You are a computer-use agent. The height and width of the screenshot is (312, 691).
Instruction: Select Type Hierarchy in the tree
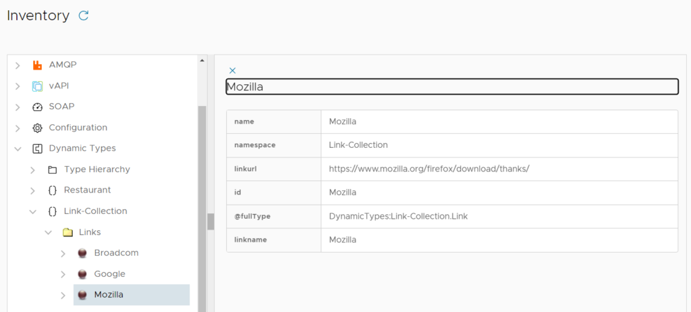pos(96,170)
